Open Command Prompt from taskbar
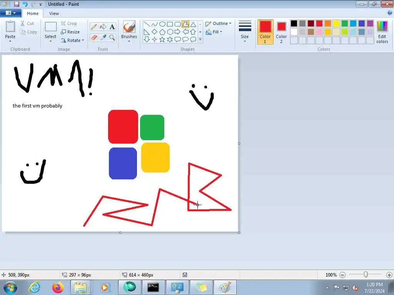 pos(153,287)
